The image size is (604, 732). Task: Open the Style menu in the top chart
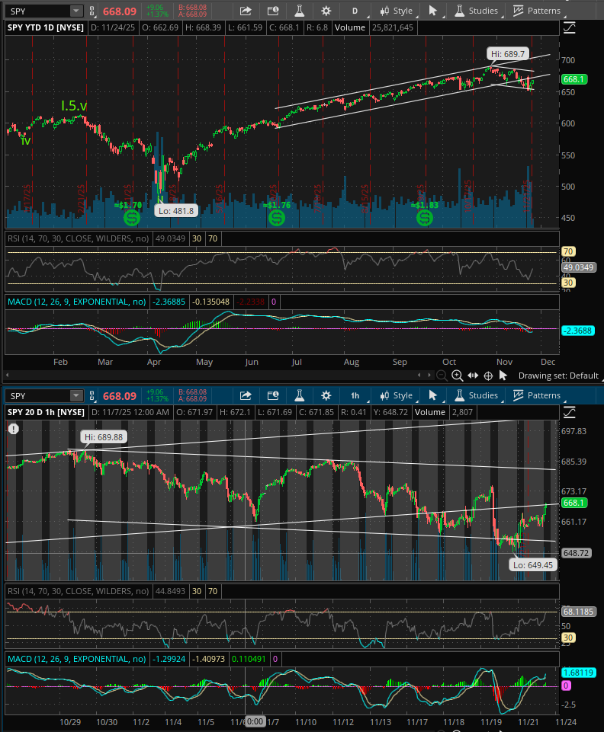397,11
